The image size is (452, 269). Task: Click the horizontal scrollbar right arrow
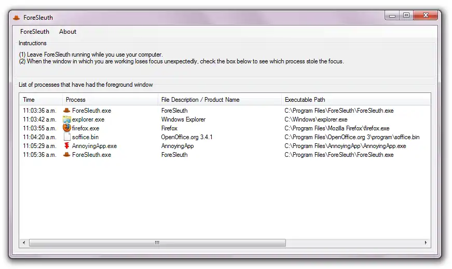pyautogui.click(x=426, y=243)
